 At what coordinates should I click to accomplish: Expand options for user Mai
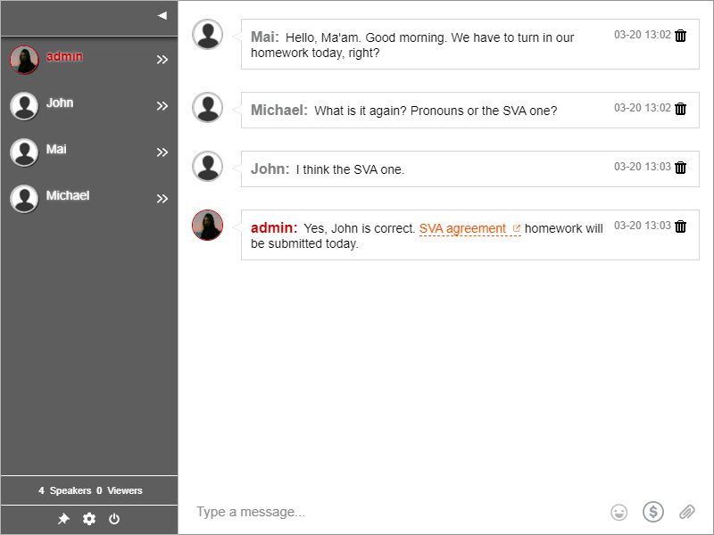tap(162, 152)
